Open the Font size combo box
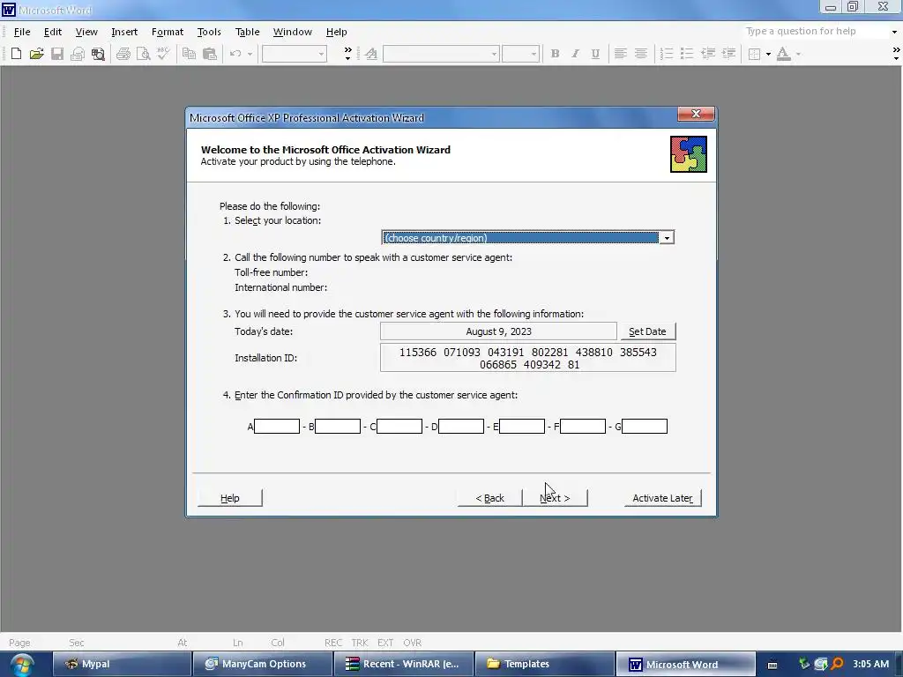 coord(520,54)
